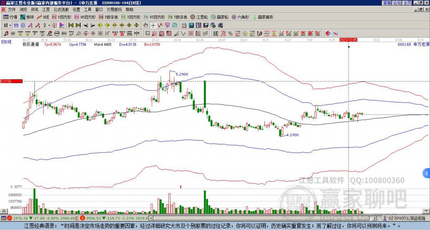Select the hand pan tool

click(x=145, y=25)
